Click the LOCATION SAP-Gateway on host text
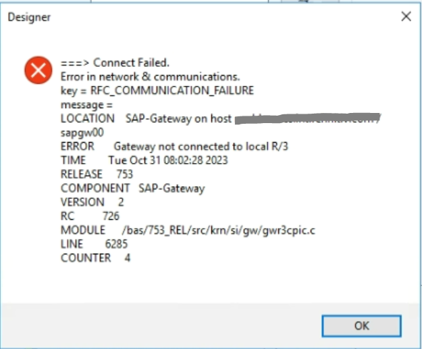This screenshot has height=349, width=422. pyautogui.click(x=146, y=118)
